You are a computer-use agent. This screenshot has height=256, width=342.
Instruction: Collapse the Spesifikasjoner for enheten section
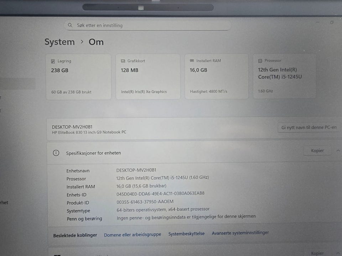coord(338,150)
